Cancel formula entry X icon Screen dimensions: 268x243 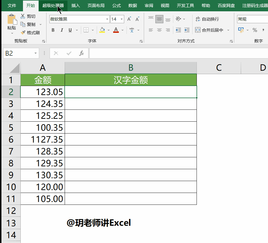coord(56,53)
